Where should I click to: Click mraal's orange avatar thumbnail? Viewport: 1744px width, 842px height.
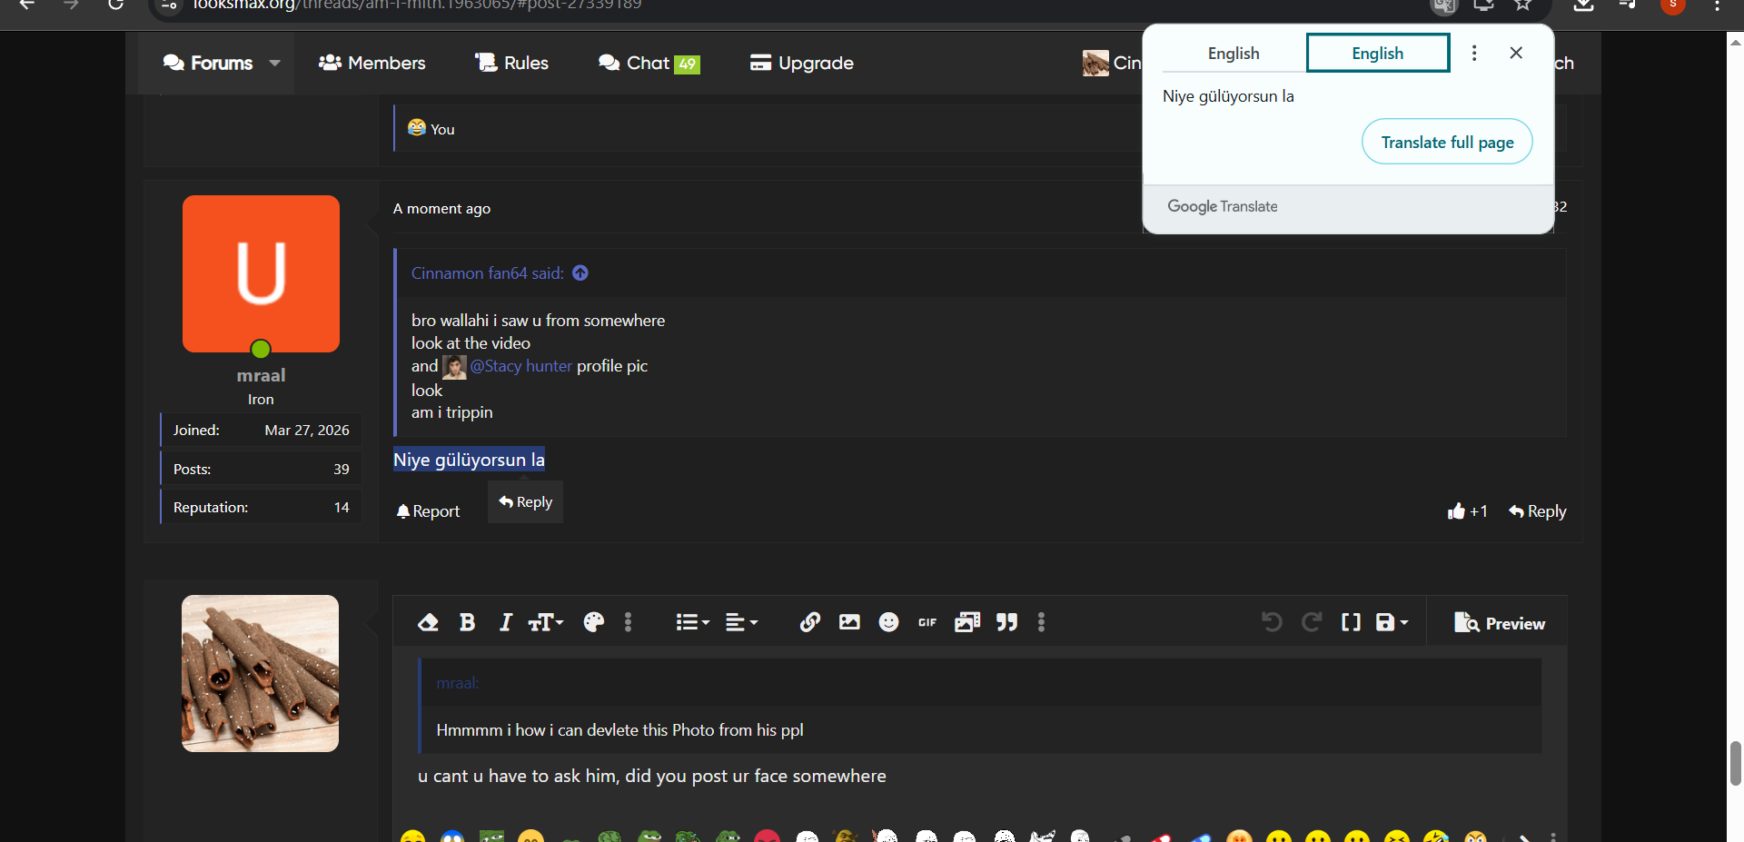point(260,273)
